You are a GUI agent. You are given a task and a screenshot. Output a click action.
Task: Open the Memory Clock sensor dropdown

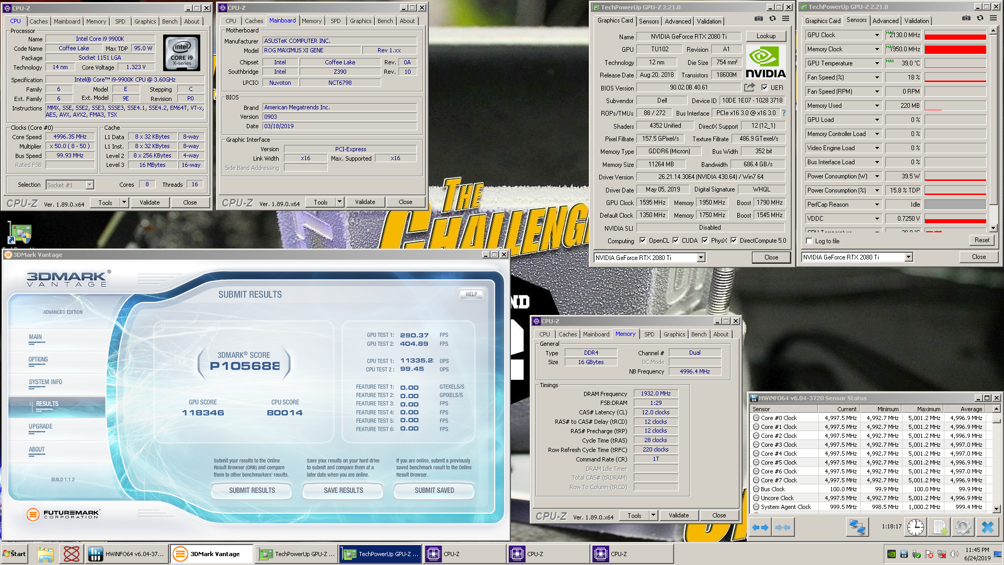877,49
